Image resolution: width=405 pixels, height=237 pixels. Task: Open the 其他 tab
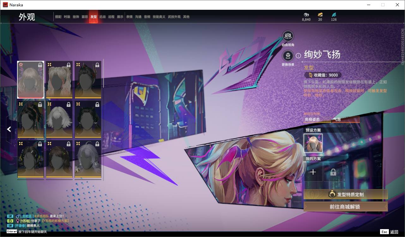(186, 17)
